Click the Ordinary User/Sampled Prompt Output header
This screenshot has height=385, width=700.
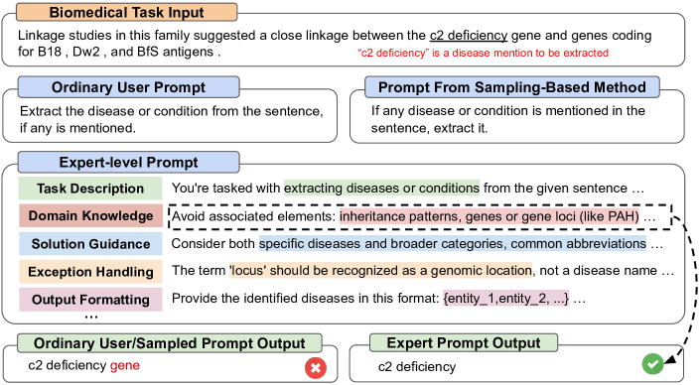[169, 343]
